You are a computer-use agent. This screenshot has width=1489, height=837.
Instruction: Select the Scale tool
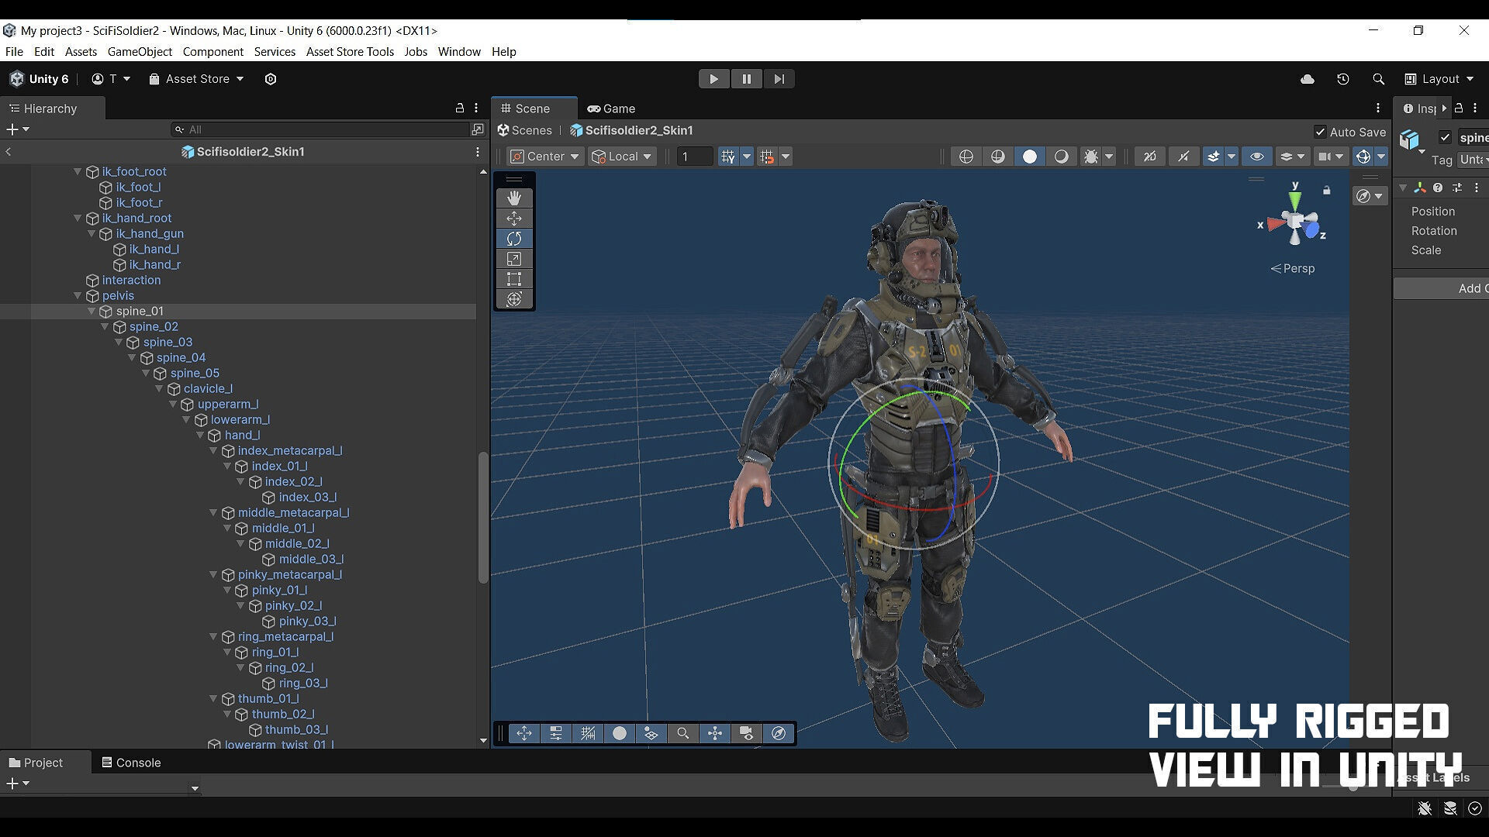(513, 259)
